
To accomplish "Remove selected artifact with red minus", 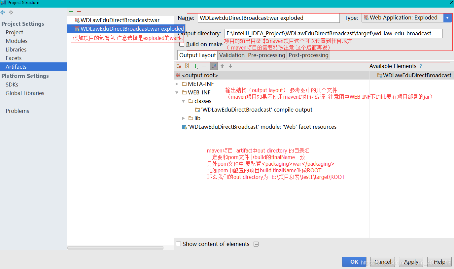I will pyautogui.click(x=79, y=12).
